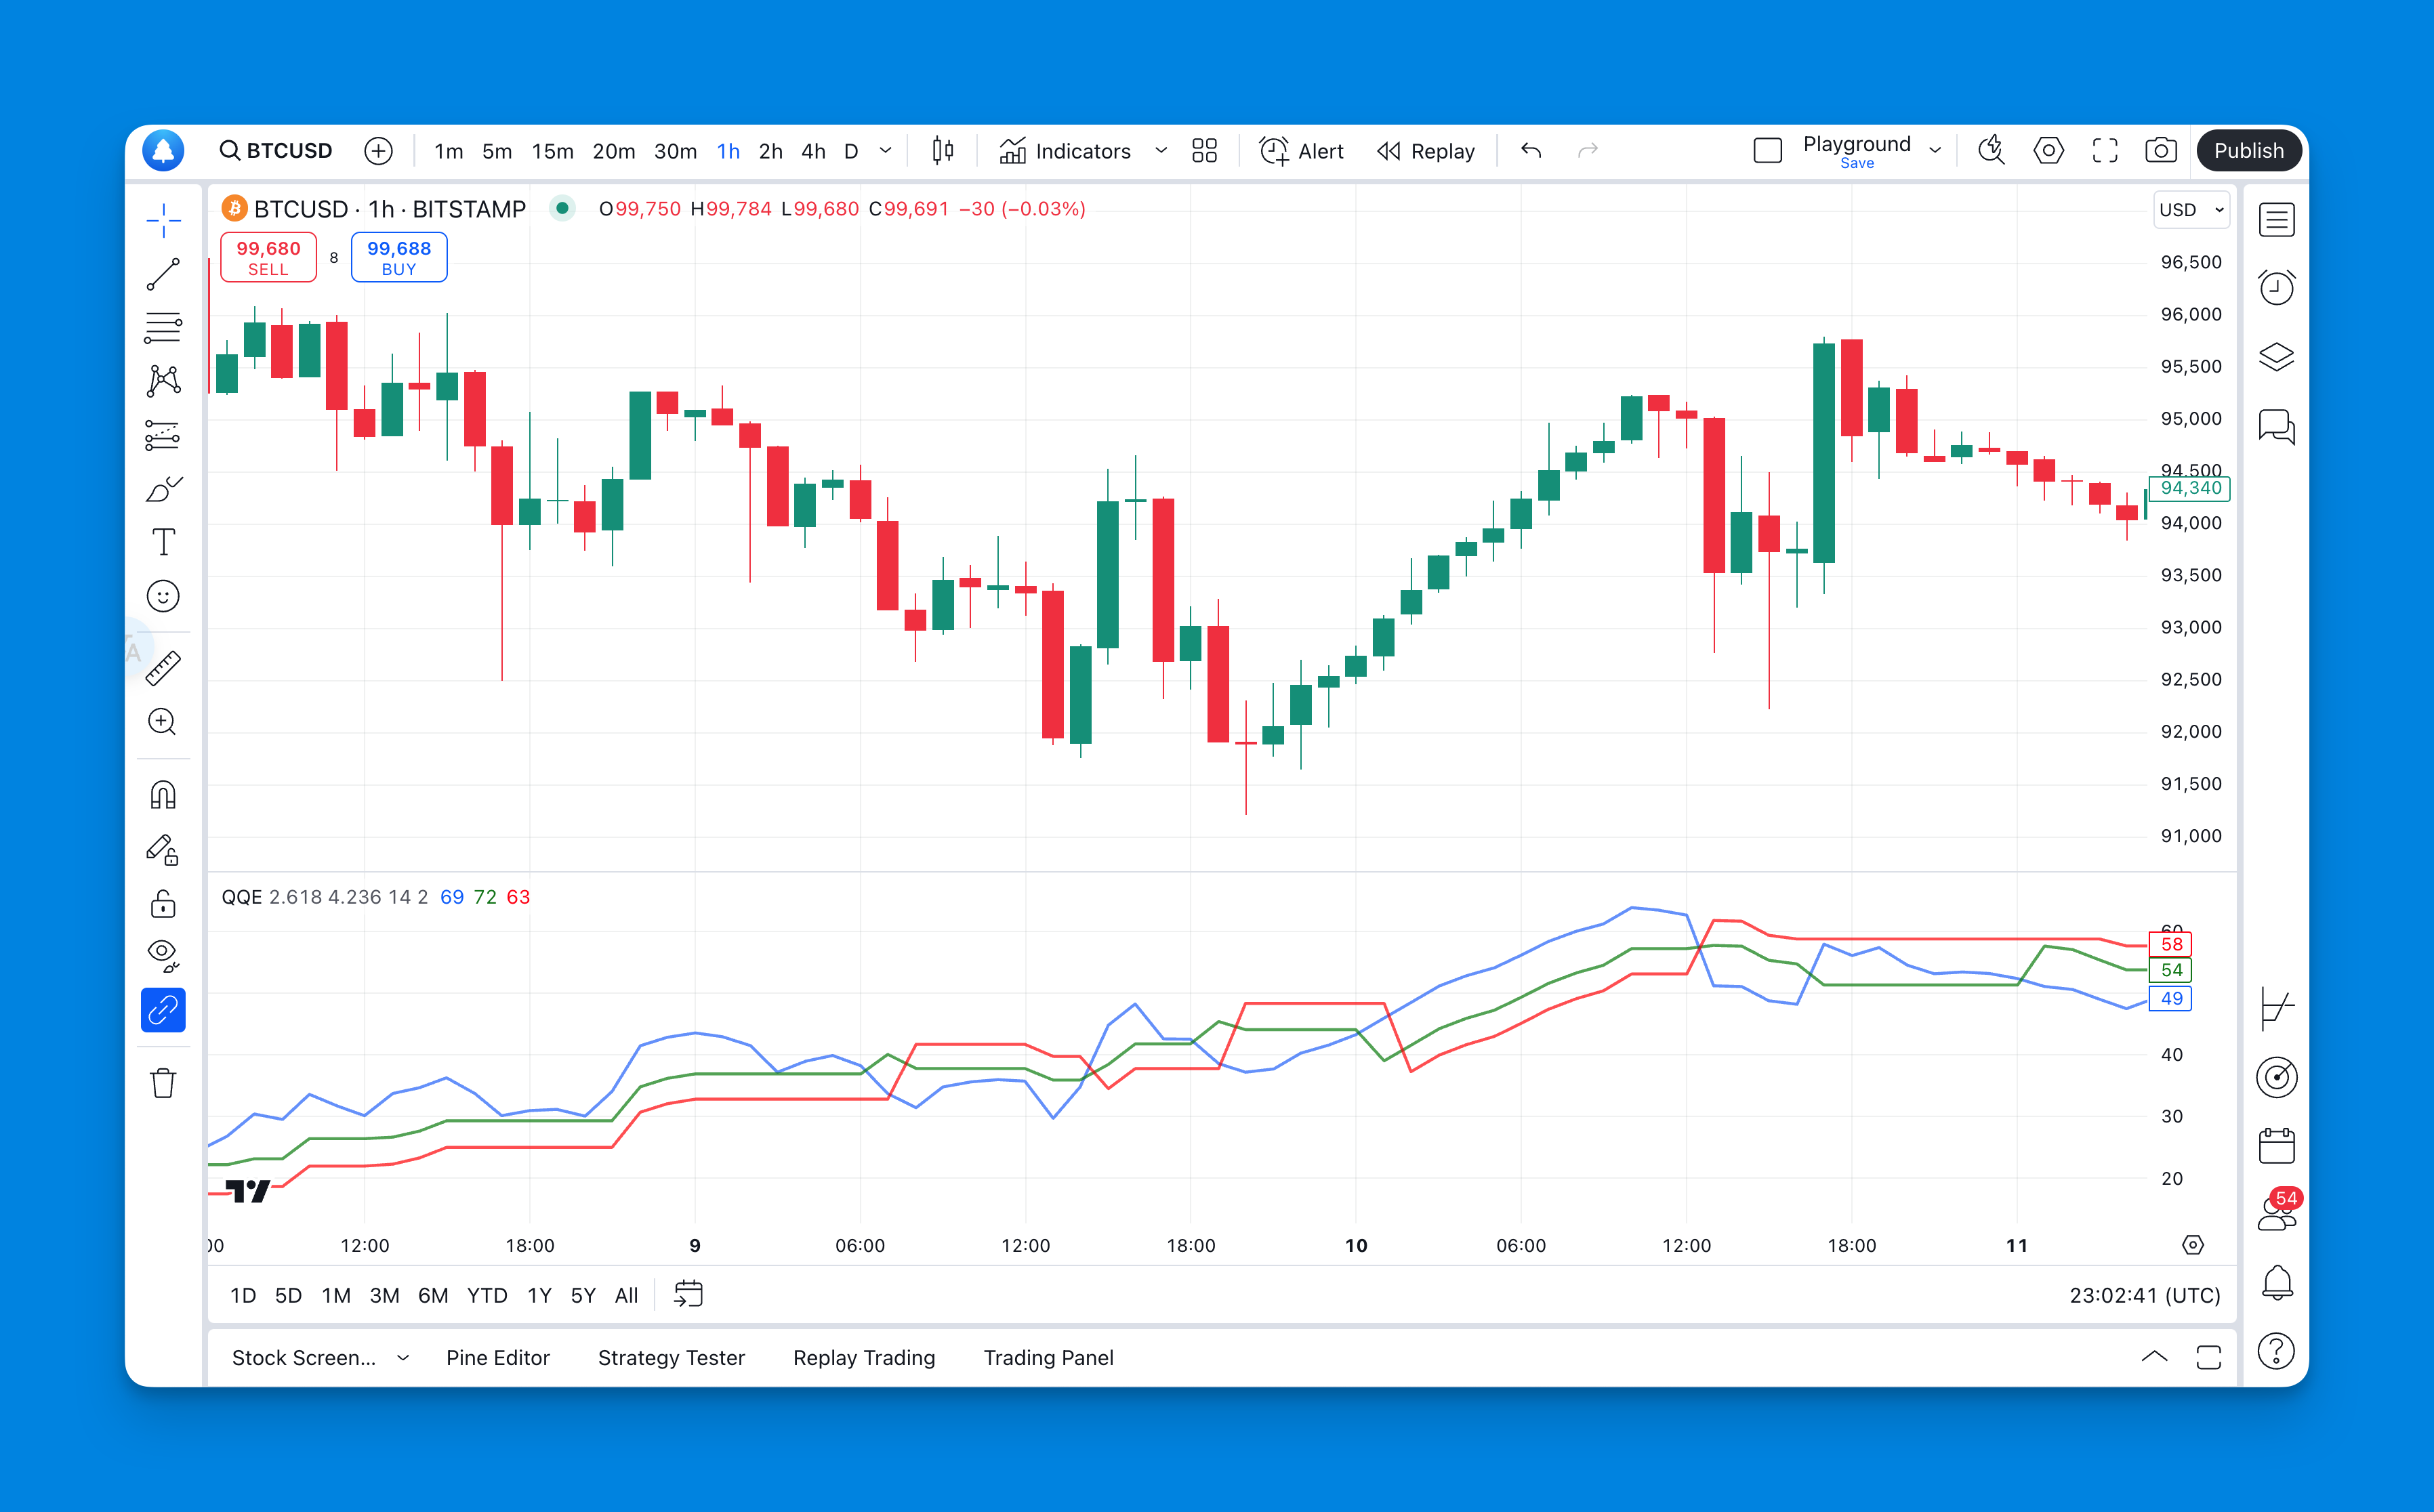The height and width of the screenshot is (1512, 2434).
Task: Open the Pine Editor tab
Action: point(498,1358)
